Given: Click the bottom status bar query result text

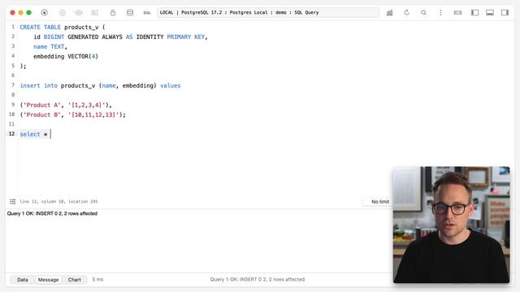Looking at the screenshot, I should [258, 279].
